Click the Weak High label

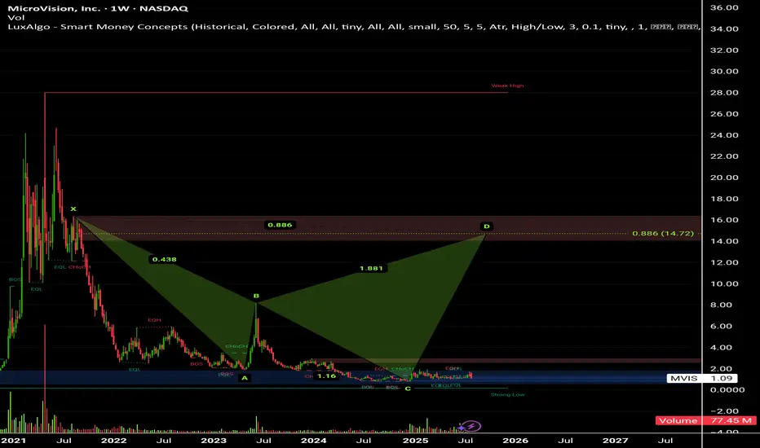507,86
